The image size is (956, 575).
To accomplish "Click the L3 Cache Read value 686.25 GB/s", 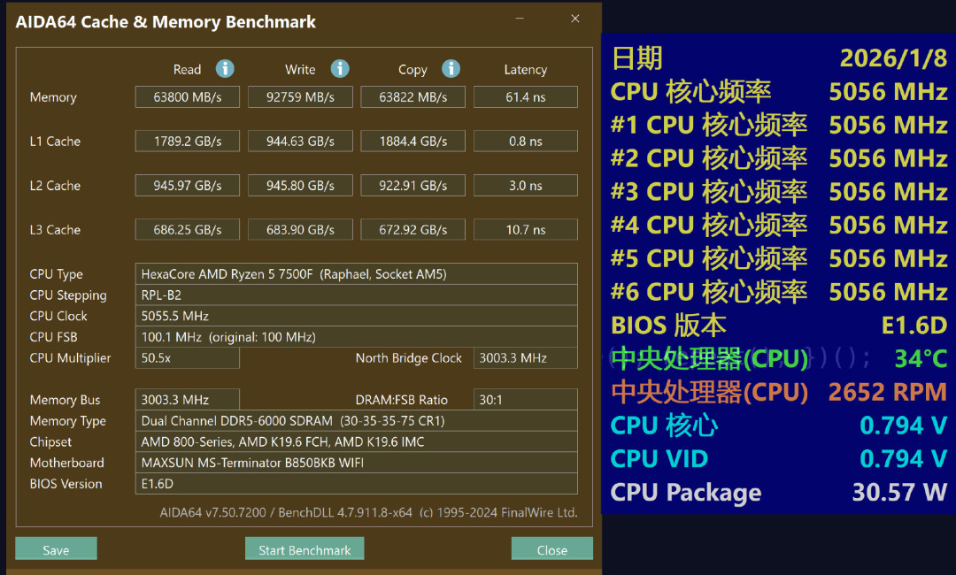I will pos(187,230).
